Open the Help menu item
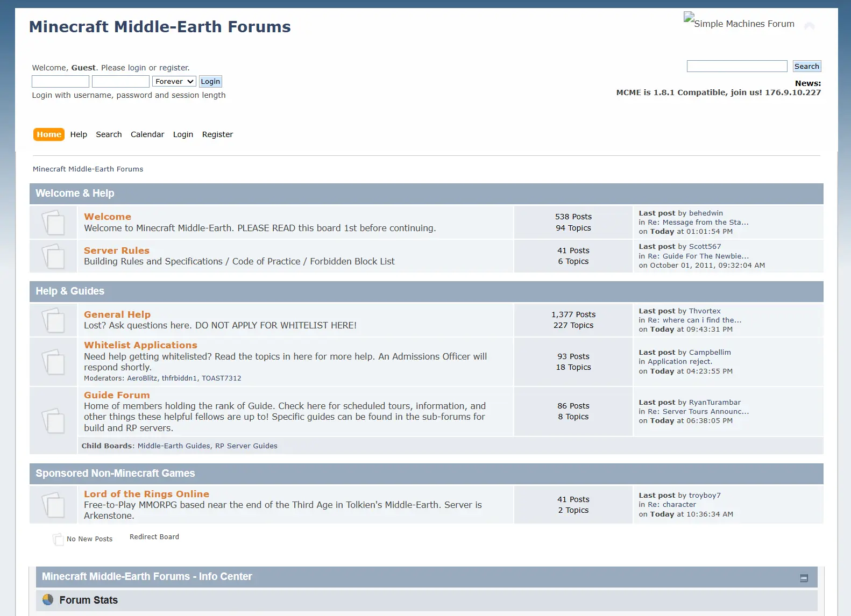The width and height of the screenshot is (851, 616). click(79, 134)
